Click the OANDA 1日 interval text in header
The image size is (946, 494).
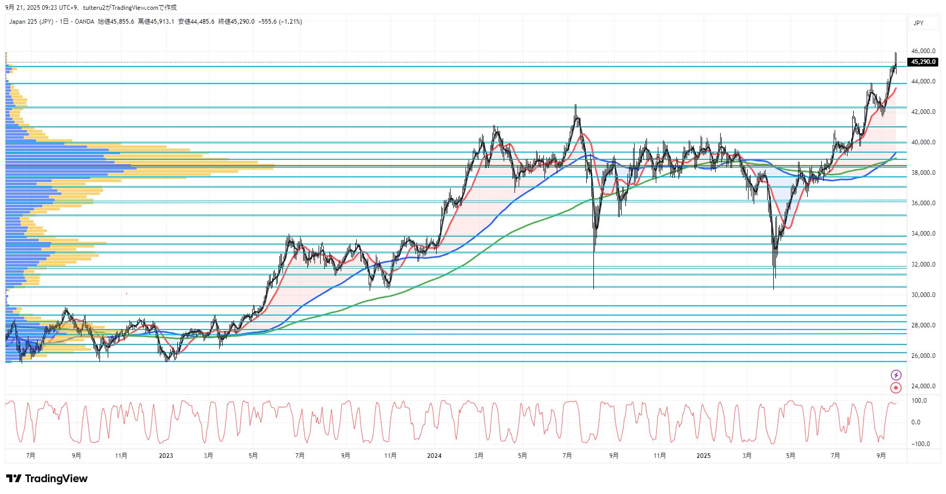click(x=77, y=22)
